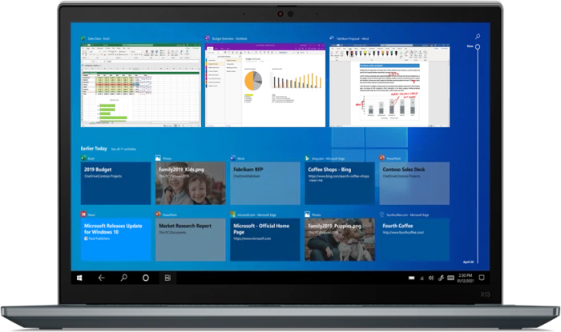Click PowerPoint icon above Market Research Report
561x332 pixels.
coord(158,214)
